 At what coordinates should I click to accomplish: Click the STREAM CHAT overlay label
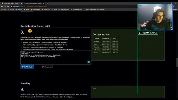coord(148,33)
